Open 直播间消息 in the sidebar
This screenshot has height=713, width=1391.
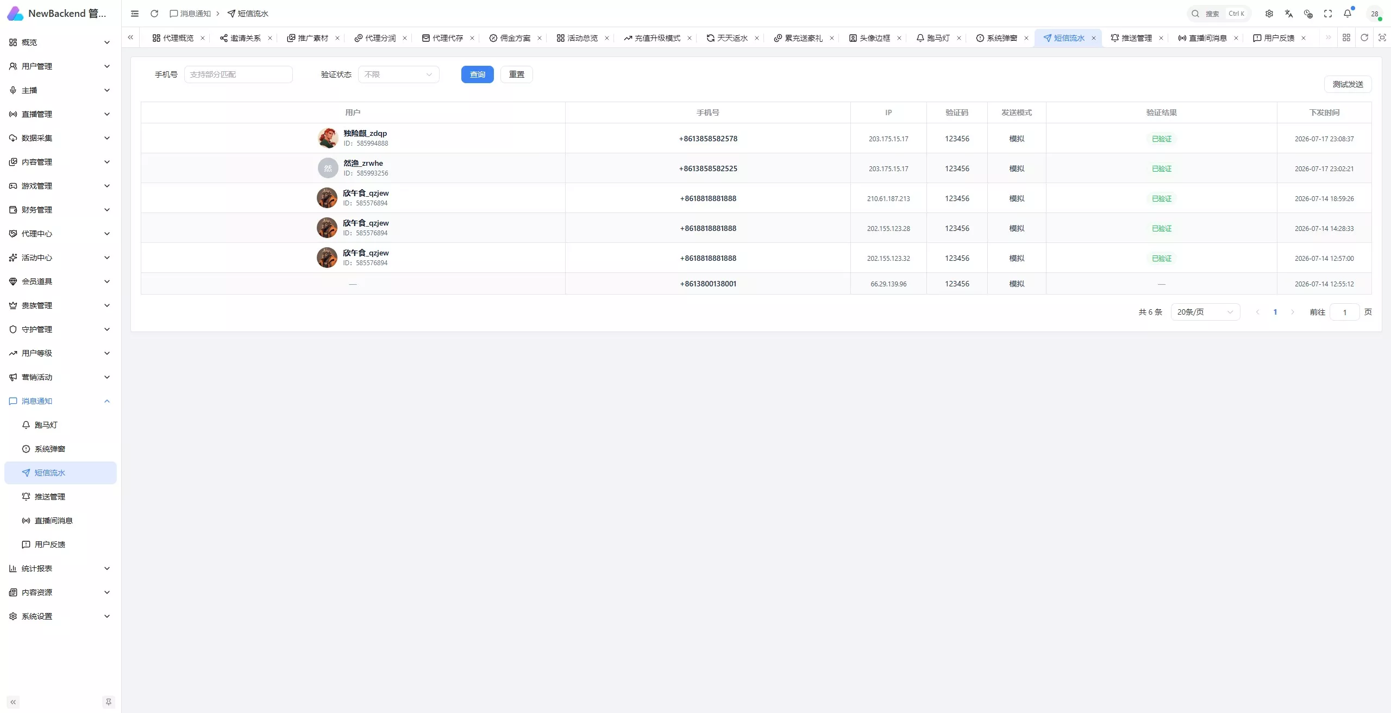(x=60, y=521)
